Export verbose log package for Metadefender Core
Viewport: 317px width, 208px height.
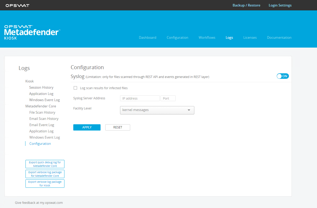(45, 174)
